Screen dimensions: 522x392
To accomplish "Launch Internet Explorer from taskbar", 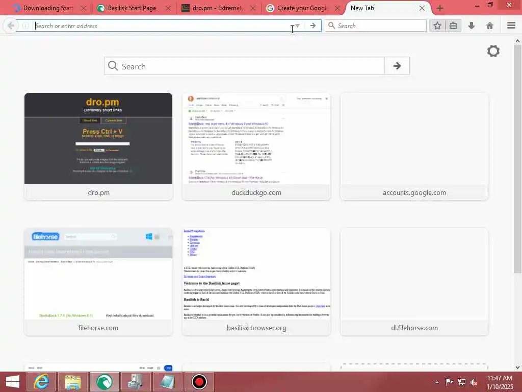I will (x=41, y=382).
